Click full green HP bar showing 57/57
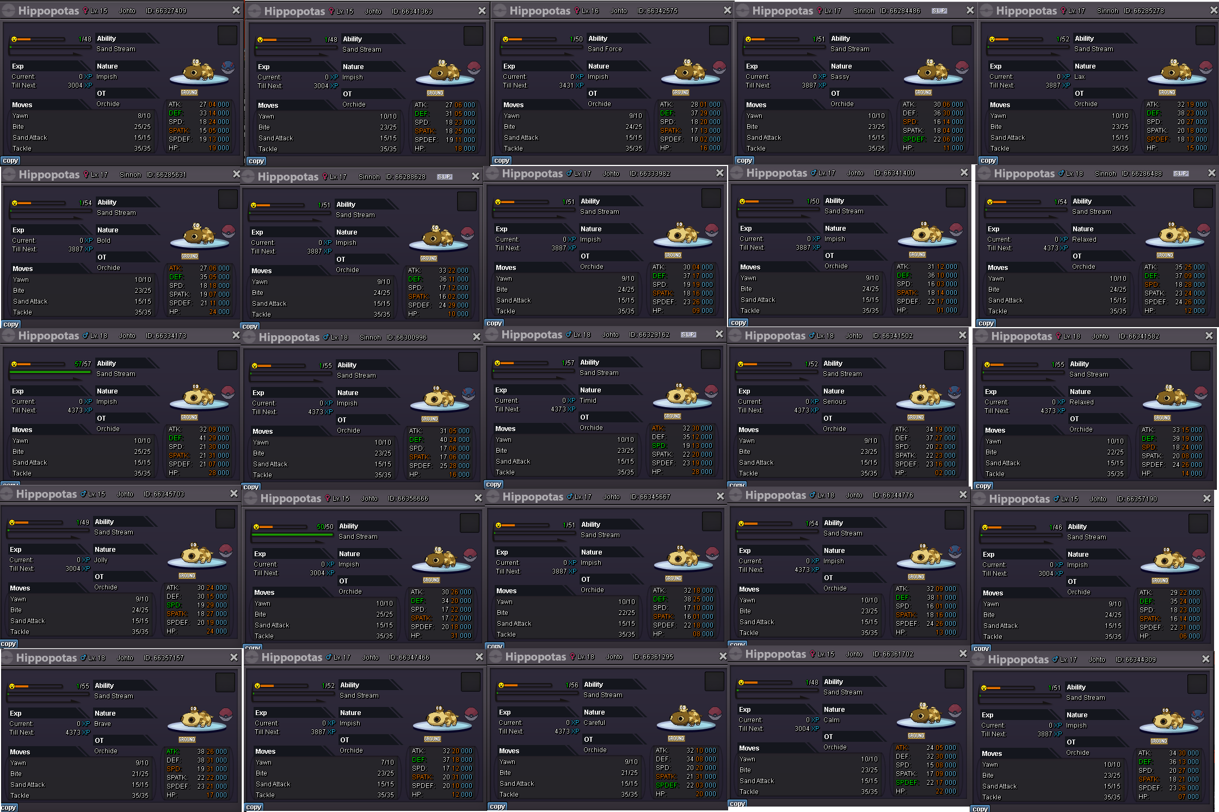 pos(50,372)
